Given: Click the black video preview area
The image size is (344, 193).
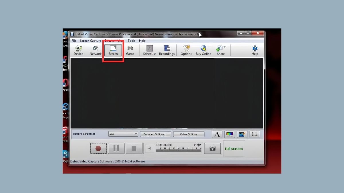Looking at the screenshot, I should pos(167,93).
